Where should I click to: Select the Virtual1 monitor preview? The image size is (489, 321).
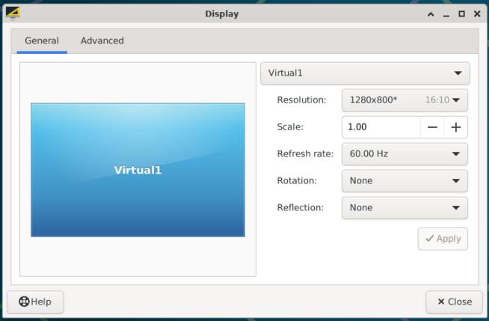(138, 170)
